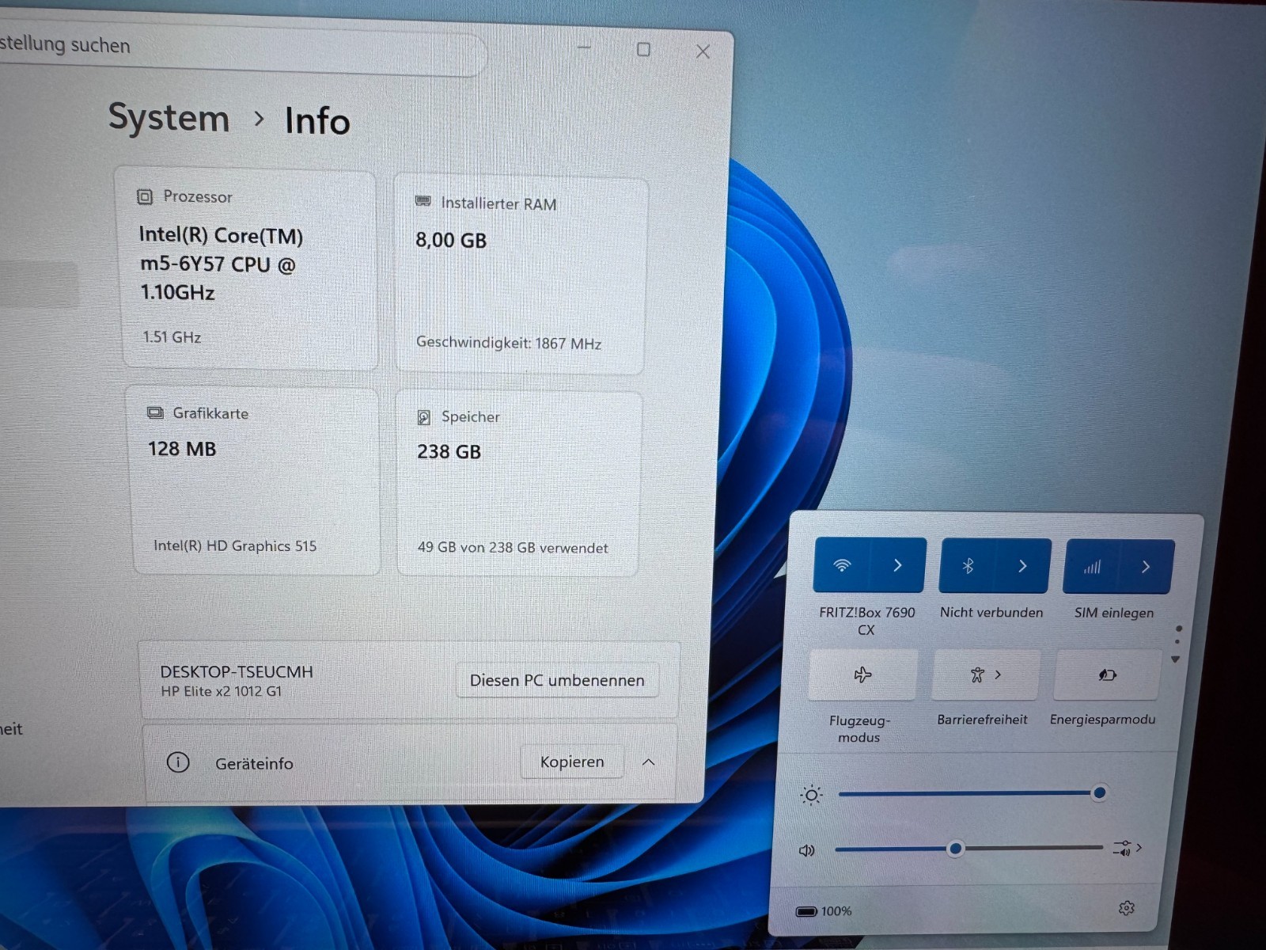1266x950 pixels.
Task: Click the Nicht verbunden label
Action: (x=991, y=612)
